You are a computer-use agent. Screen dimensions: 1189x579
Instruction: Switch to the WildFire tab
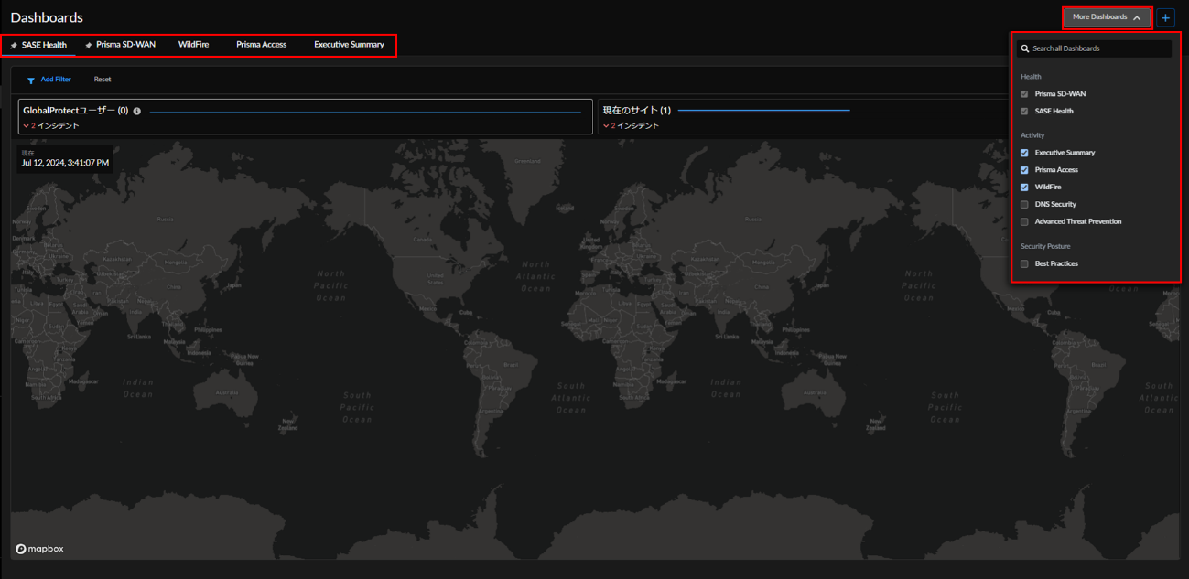pos(193,45)
